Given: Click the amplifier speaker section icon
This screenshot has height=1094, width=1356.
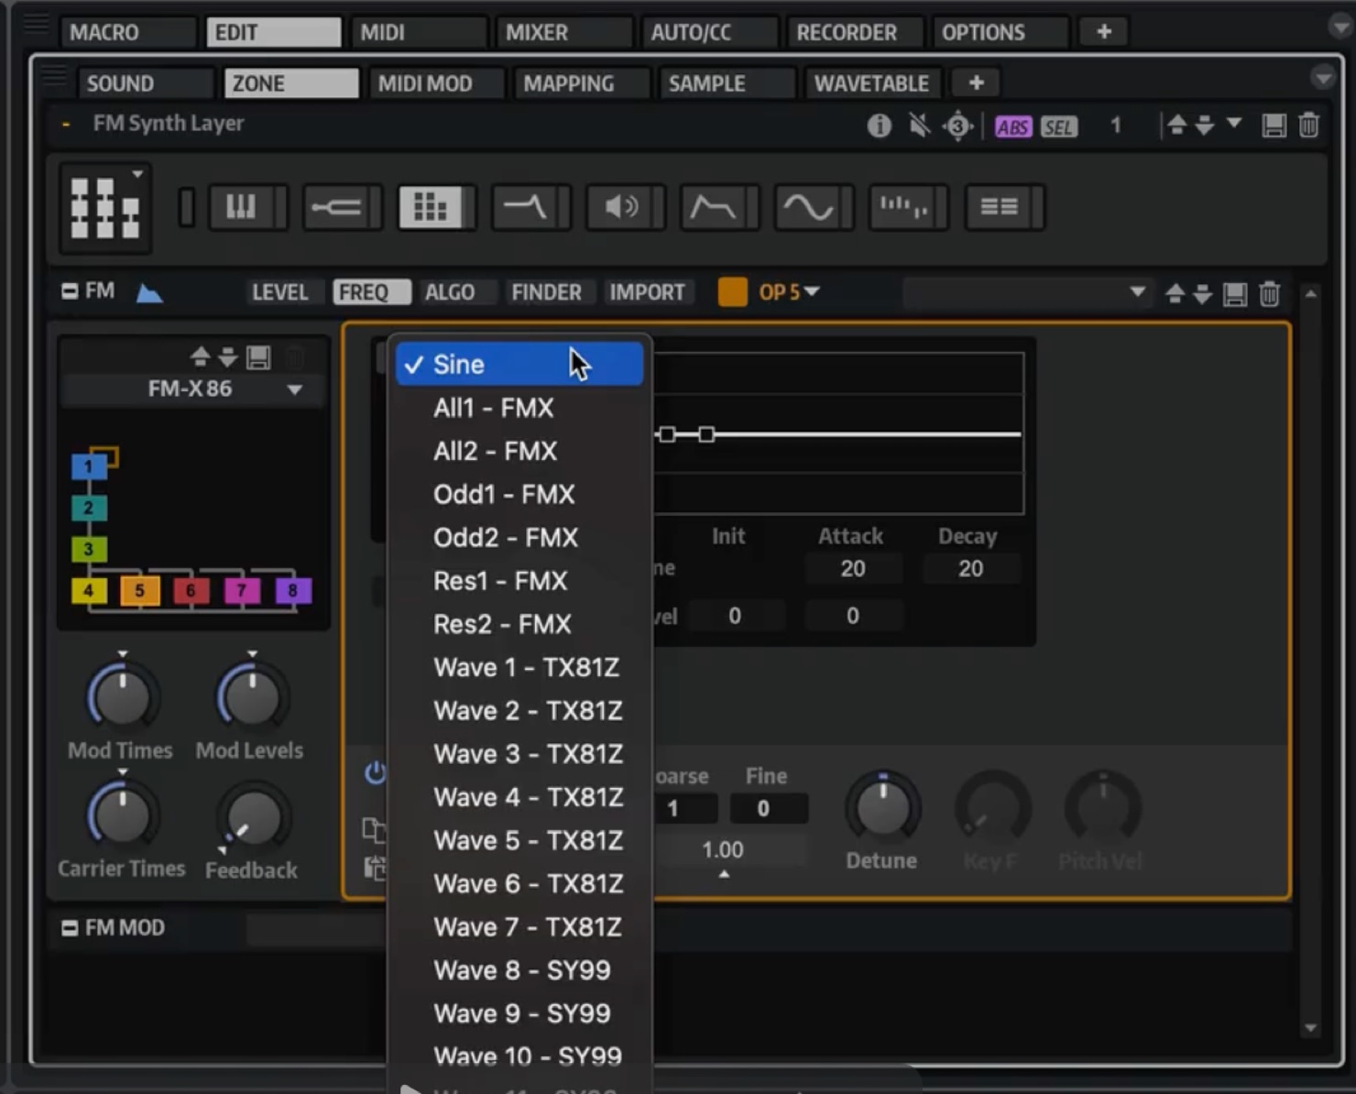Looking at the screenshot, I should click(618, 207).
